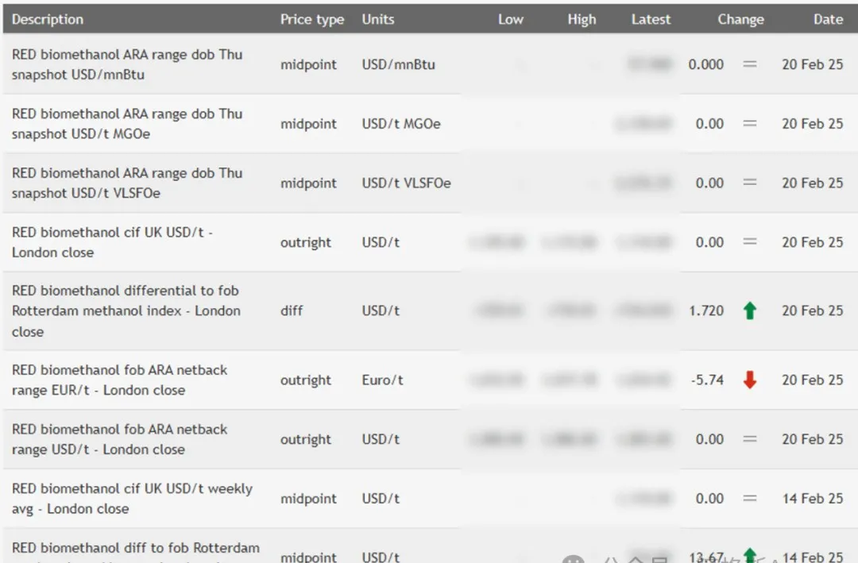Open RED biomethanol fob ARA netback EUR/t entry
The image size is (858, 563).
click(x=119, y=380)
